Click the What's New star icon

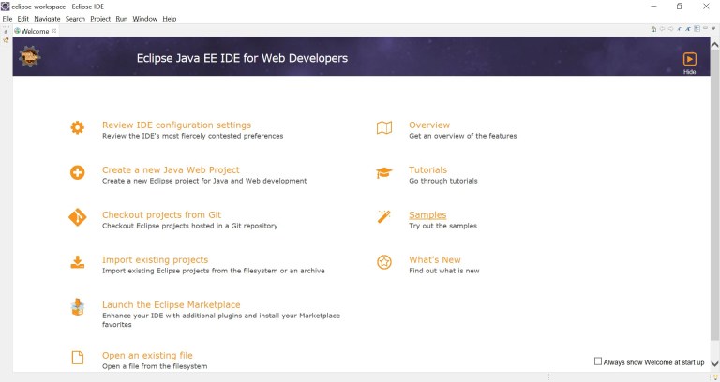(383, 263)
